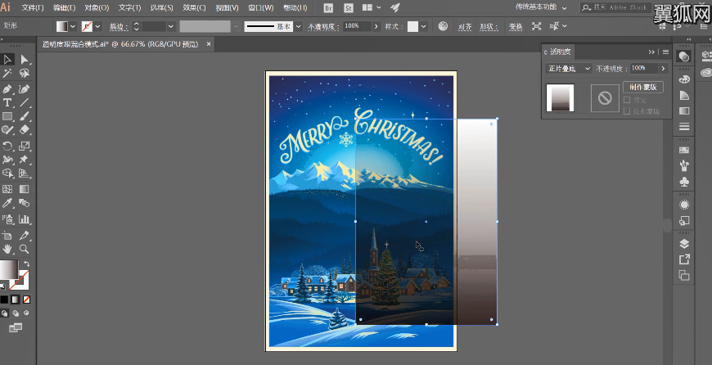This screenshot has height=365, width=712.
Task: Select the Pen tool
Action: pyautogui.click(x=7, y=89)
